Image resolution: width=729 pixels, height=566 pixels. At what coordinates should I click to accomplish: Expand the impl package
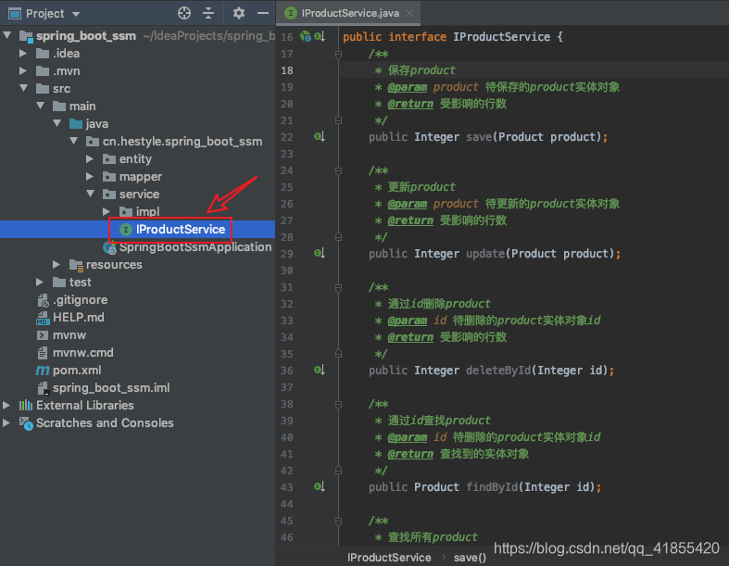point(107,211)
